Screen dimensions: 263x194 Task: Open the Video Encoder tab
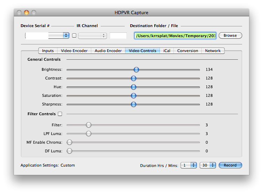tap(74, 51)
